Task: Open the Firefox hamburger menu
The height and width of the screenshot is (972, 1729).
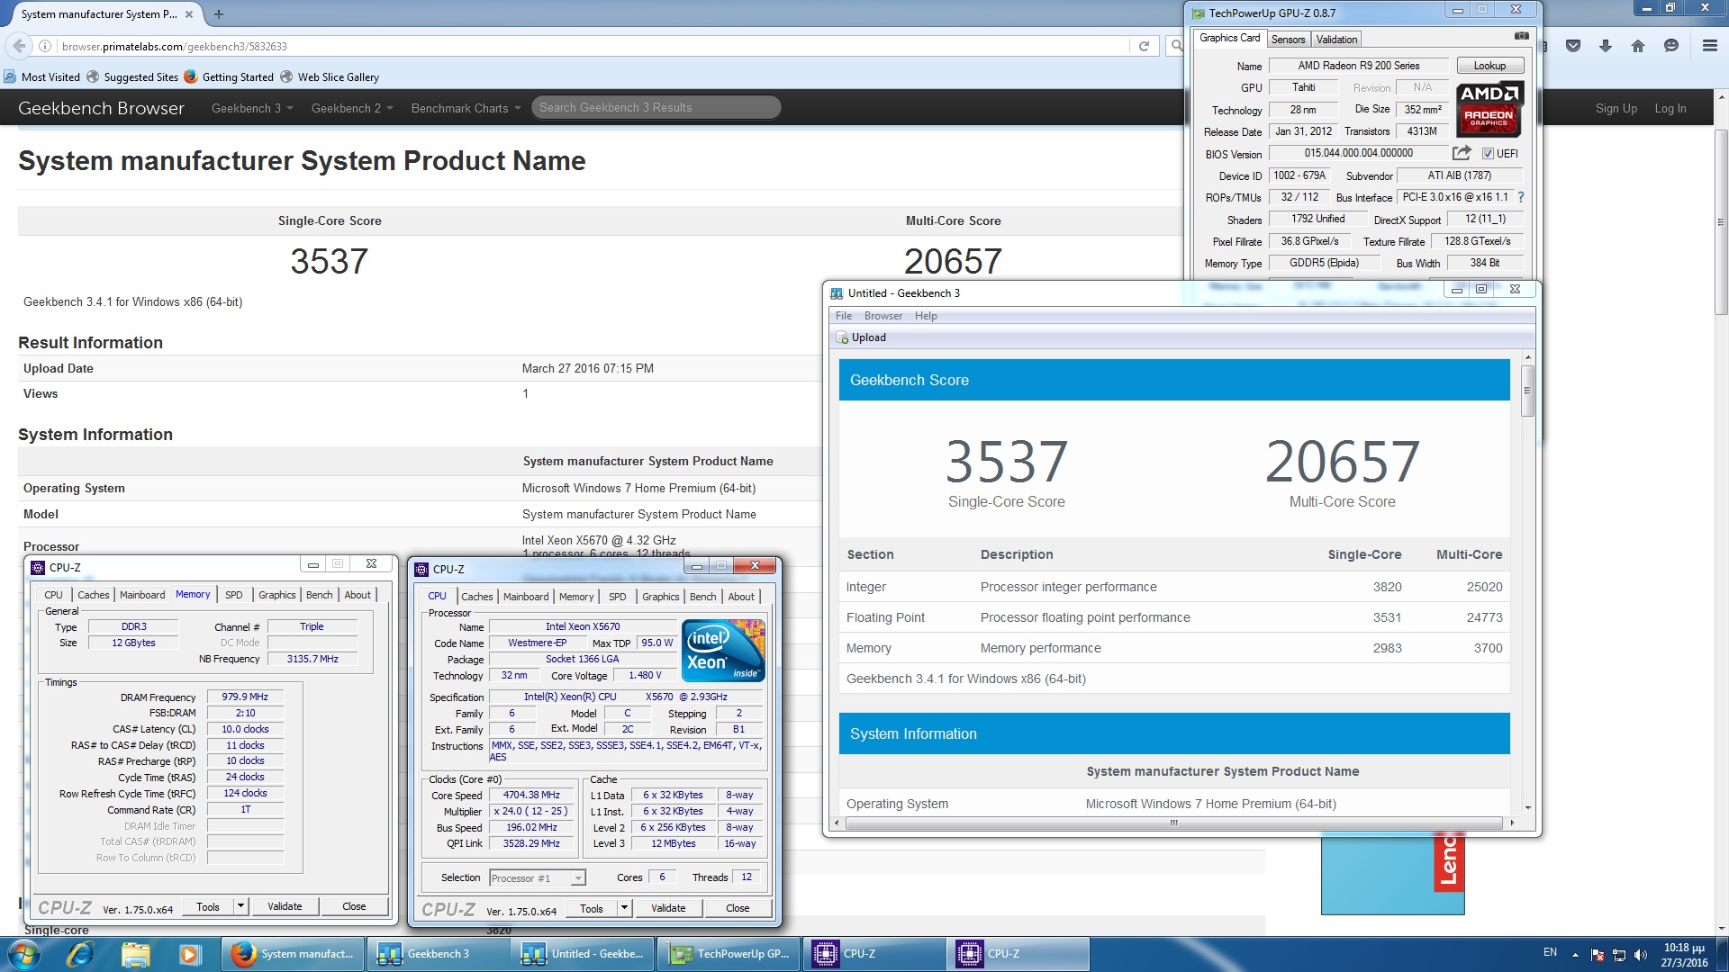Action: pos(1709,46)
